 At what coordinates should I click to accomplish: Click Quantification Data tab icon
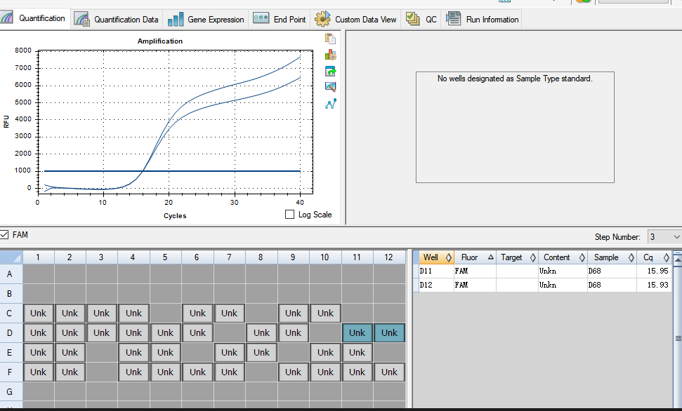81,19
